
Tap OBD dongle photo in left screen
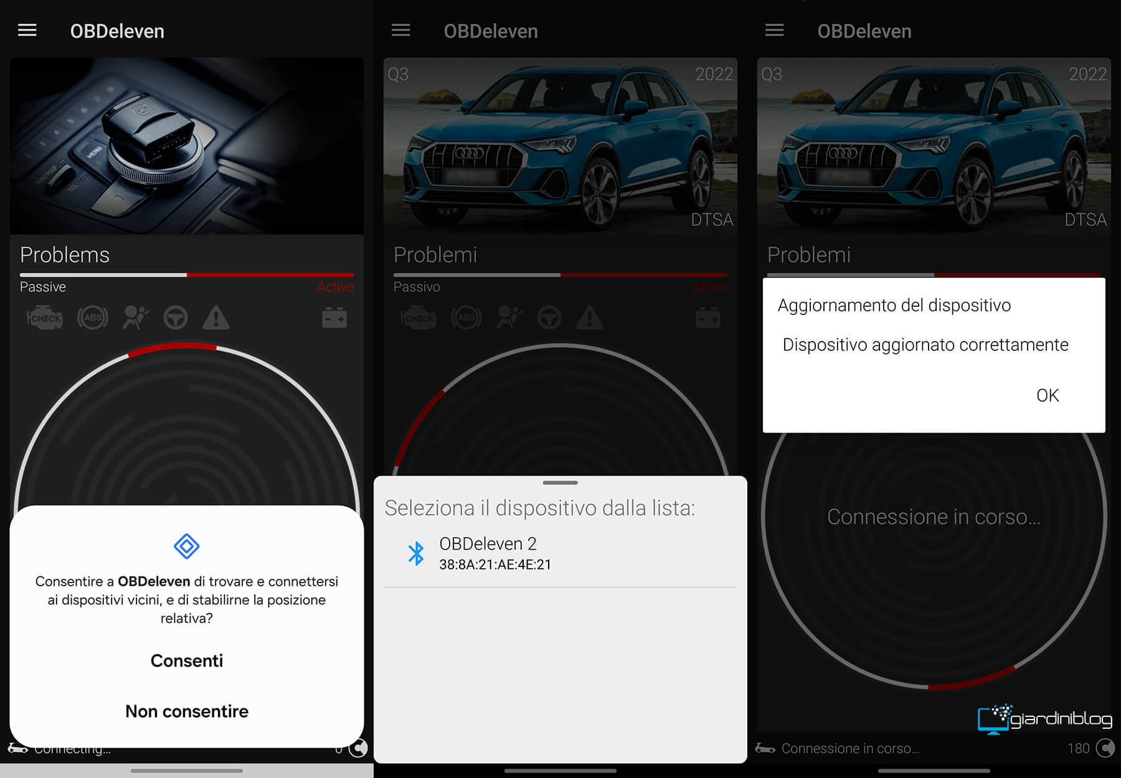pos(187,146)
